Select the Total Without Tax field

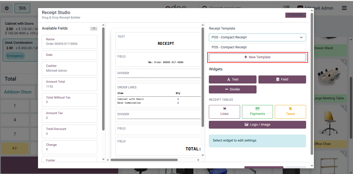pos(70,100)
